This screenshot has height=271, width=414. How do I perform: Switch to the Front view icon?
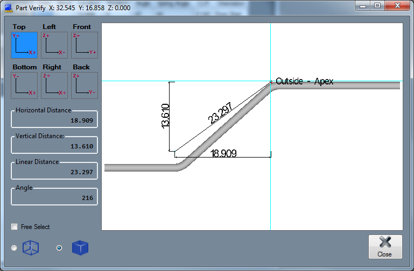click(85, 45)
